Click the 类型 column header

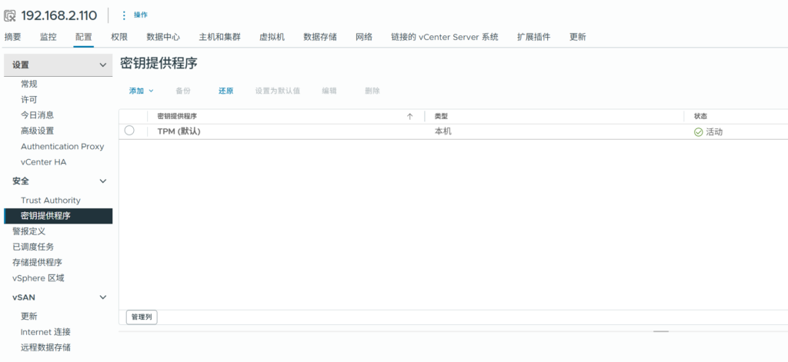441,116
